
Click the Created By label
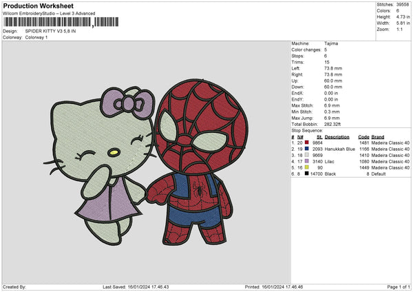(x=14, y=286)
